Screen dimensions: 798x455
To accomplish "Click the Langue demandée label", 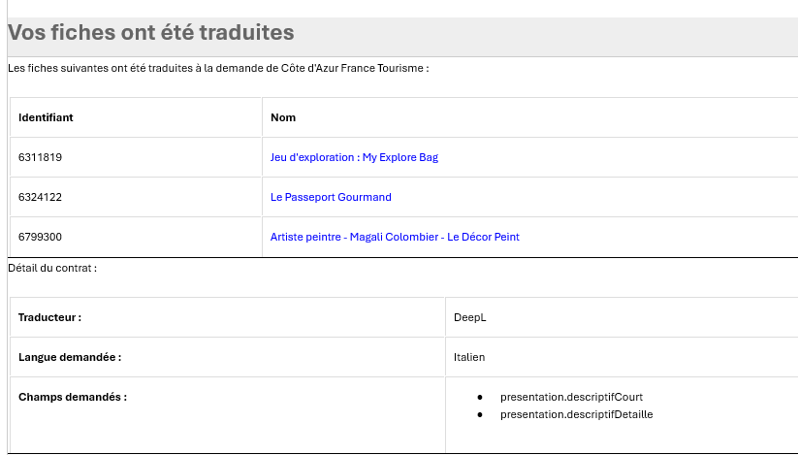I will (x=70, y=357).
